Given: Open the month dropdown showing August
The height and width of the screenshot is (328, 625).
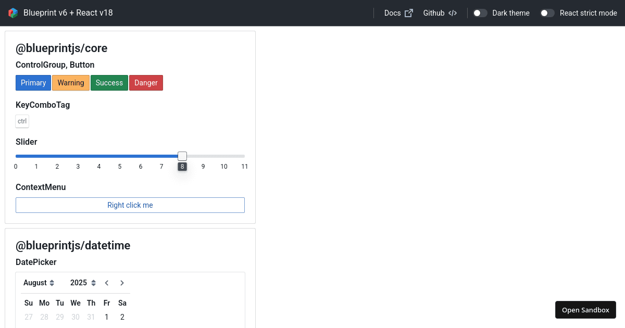Looking at the screenshot, I should [x=39, y=283].
